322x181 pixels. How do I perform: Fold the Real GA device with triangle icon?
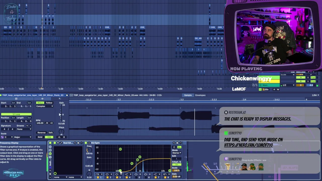58,143
